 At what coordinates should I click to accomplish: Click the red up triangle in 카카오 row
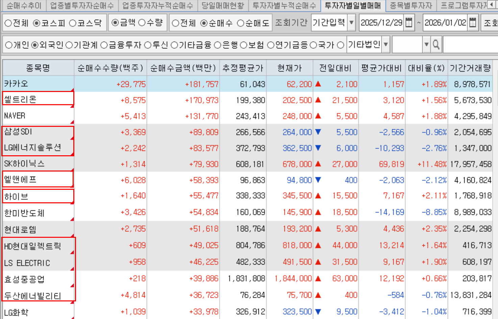coord(318,84)
